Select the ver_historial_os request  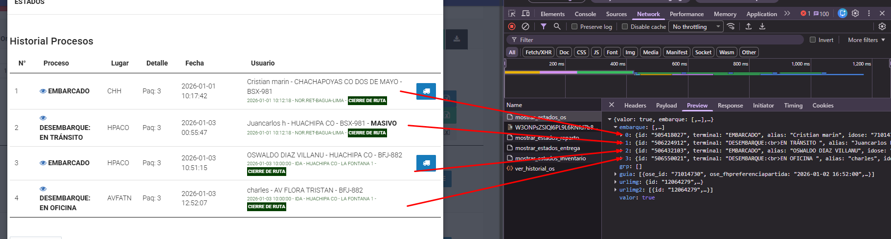(x=534, y=169)
